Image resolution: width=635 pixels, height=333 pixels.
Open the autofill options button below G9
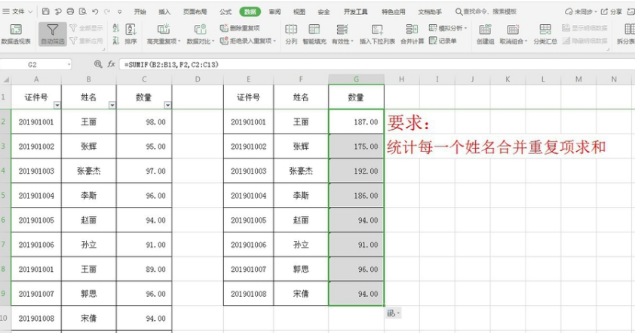click(x=393, y=313)
